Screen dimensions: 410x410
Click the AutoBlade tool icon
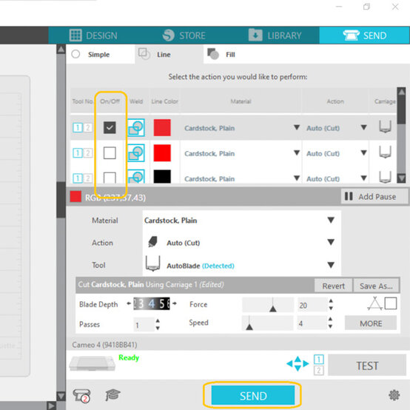pos(153,264)
